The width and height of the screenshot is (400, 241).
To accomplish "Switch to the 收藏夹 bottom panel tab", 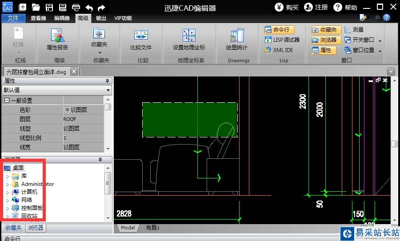I will [13, 228].
